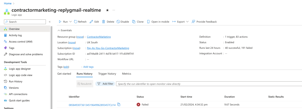Click Provide Feedback
The width and height of the screenshot is (302, 109).
(x=204, y=22)
